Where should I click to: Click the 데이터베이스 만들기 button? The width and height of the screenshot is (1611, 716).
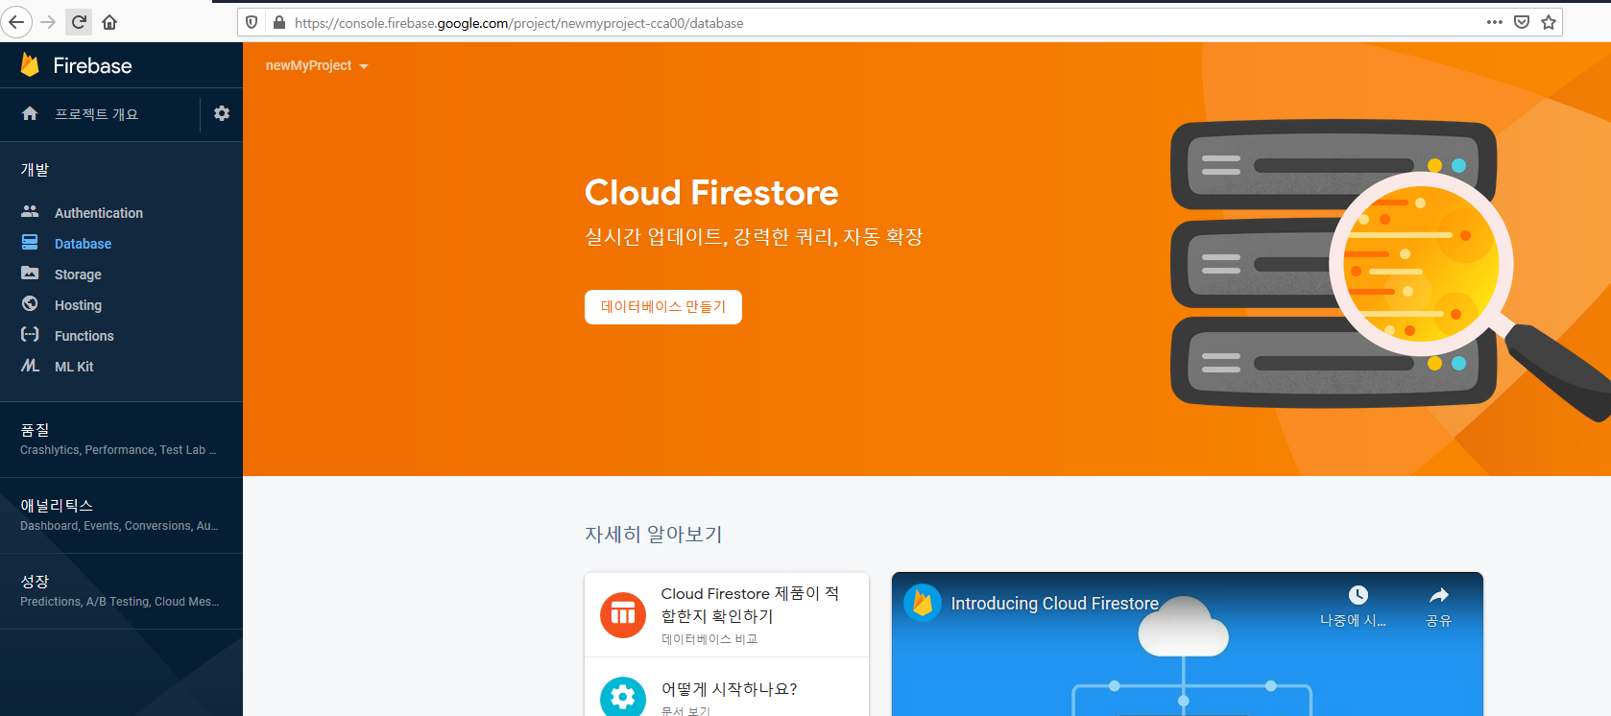(663, 307)
